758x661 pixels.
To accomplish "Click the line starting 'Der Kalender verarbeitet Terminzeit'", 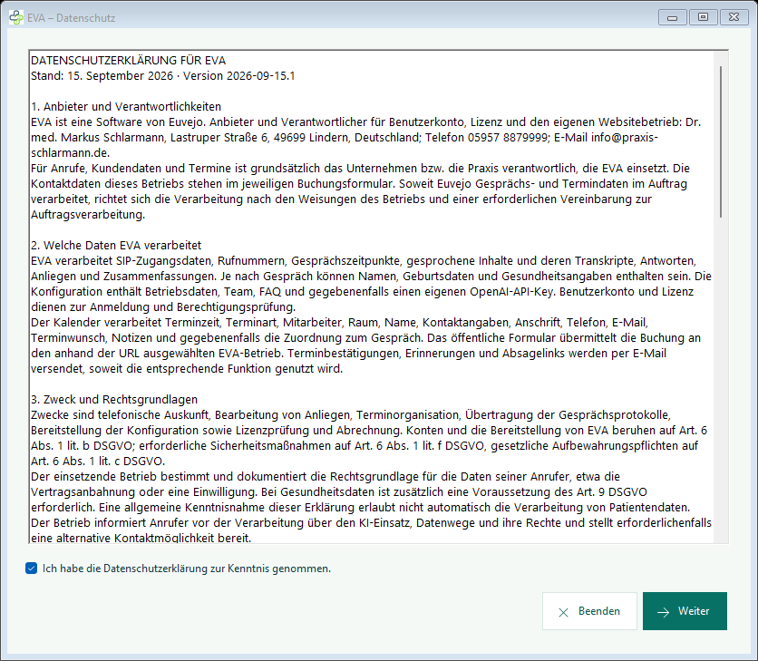I will pos(339,323).
